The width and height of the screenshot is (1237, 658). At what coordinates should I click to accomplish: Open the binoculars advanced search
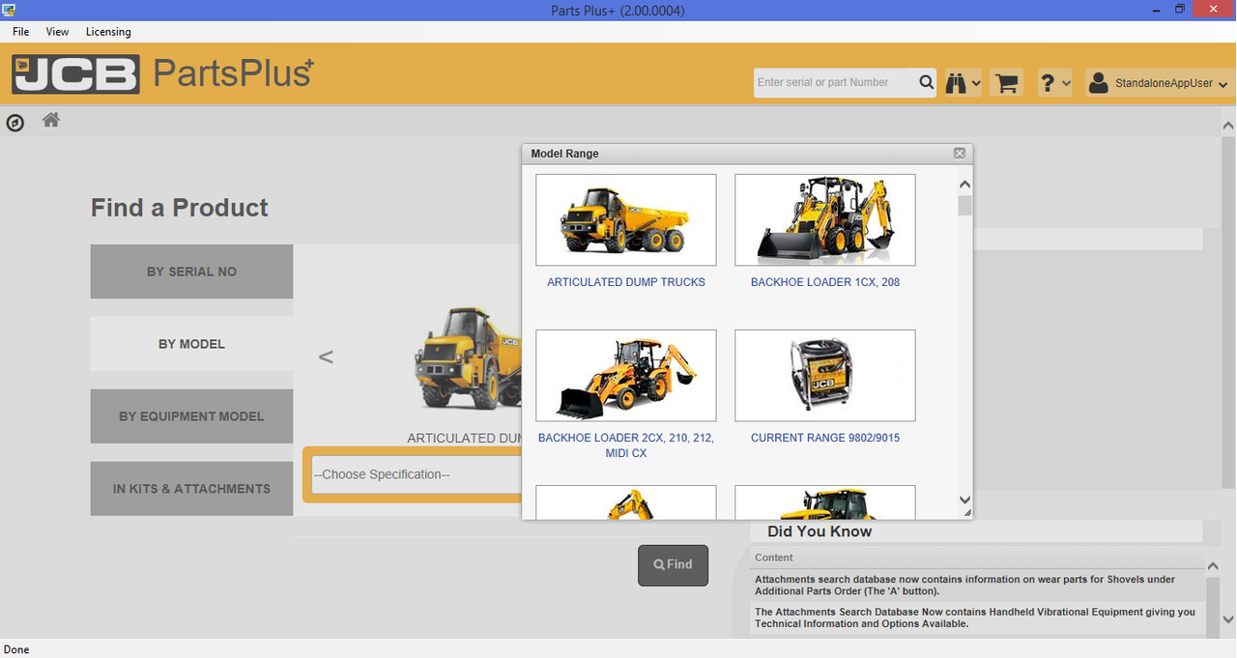[956, 83]
